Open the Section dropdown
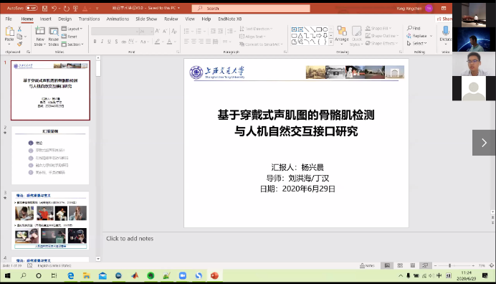The height and width of the screenshot is (284, 496). tap(72, 44)
